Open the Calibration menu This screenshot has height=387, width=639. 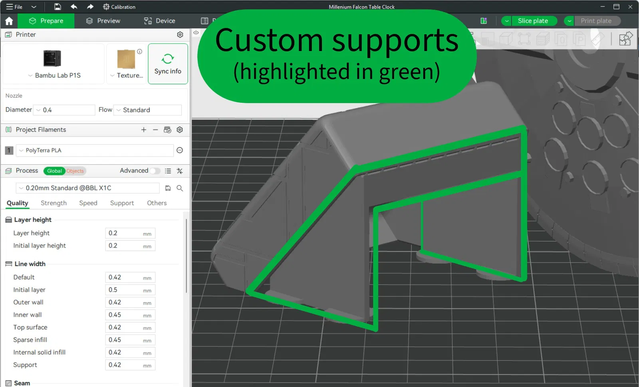point(119,7)
